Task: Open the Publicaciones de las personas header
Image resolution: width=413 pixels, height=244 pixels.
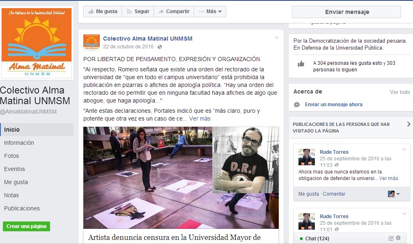Action: tap(341, 128)
